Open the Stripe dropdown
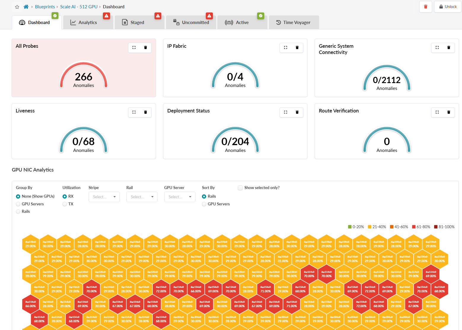Viewport: 462px width, 330px height. [104, 197]
